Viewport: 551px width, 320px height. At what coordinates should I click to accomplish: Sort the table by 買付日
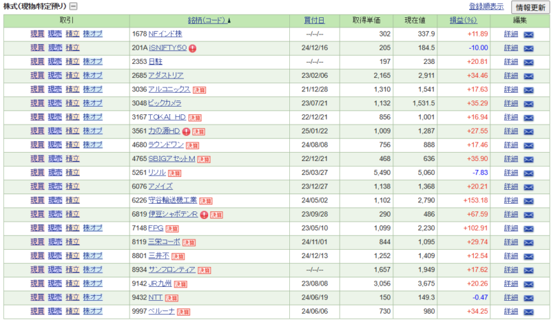point(314,21)
